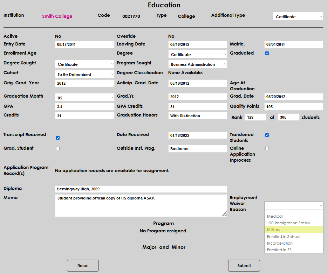Click into the Memo text area
The width and height of the screenshot is (328, 274).
pyautogui.click(x=141, y=206)
